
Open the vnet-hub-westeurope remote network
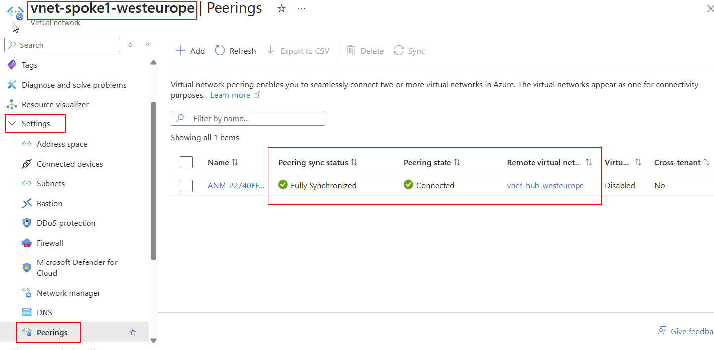545,185
